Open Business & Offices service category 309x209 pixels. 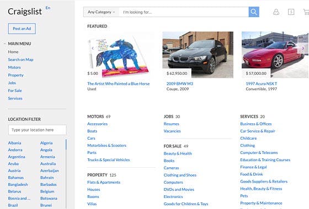256,124
